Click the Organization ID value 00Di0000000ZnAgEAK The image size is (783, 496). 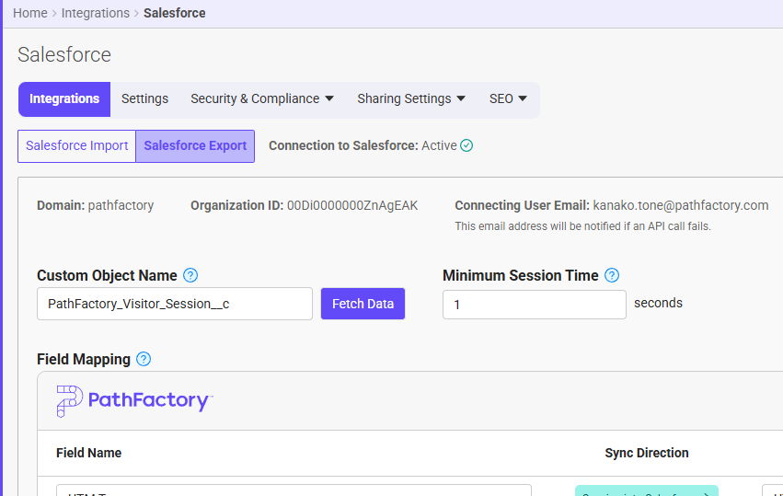tap(352, 205)
